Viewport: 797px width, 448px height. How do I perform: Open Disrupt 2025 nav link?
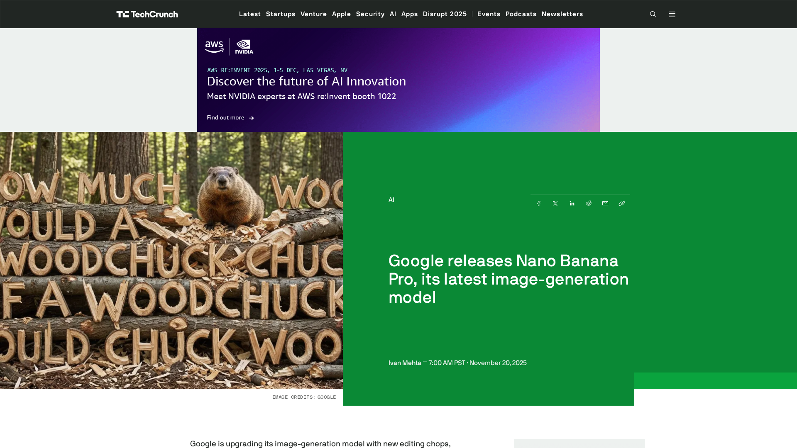pyautogui.click(x=445, y=14)
